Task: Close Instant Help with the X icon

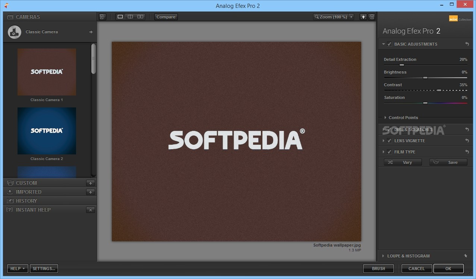Action: pos(91,210)
